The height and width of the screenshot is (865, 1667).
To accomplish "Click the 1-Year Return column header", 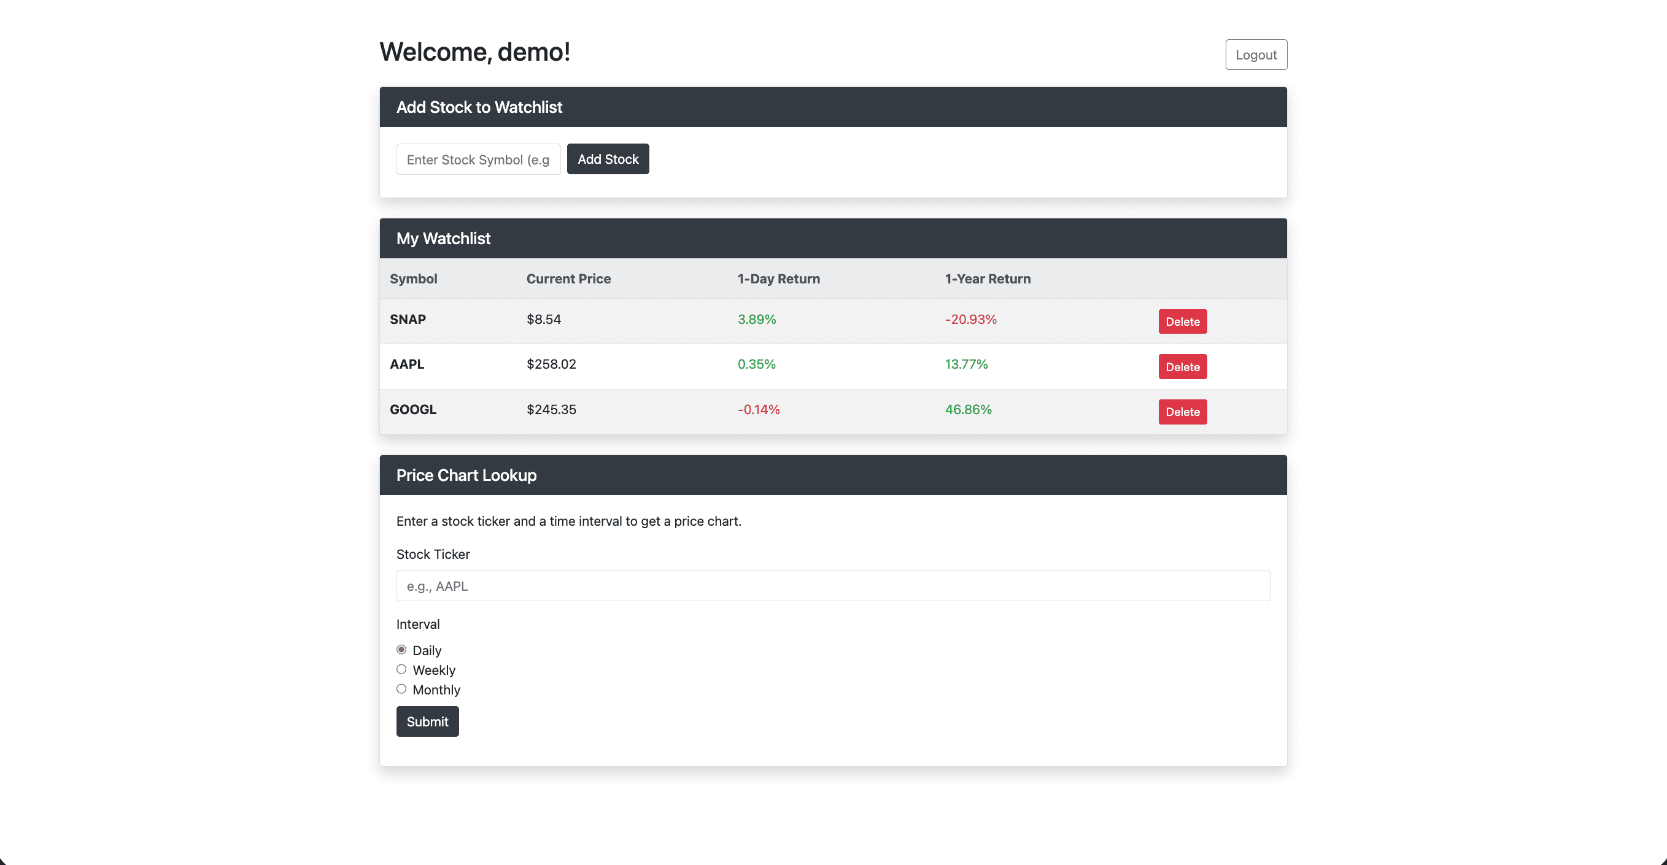I will click(987, 279).
